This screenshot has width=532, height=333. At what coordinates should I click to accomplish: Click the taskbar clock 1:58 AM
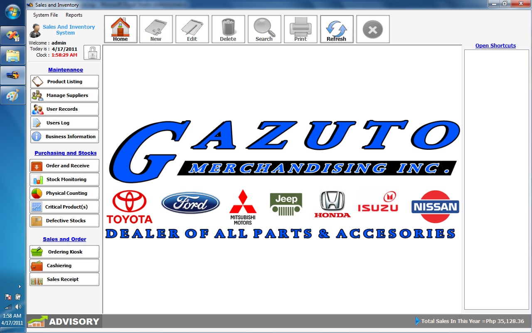(12, 316)
